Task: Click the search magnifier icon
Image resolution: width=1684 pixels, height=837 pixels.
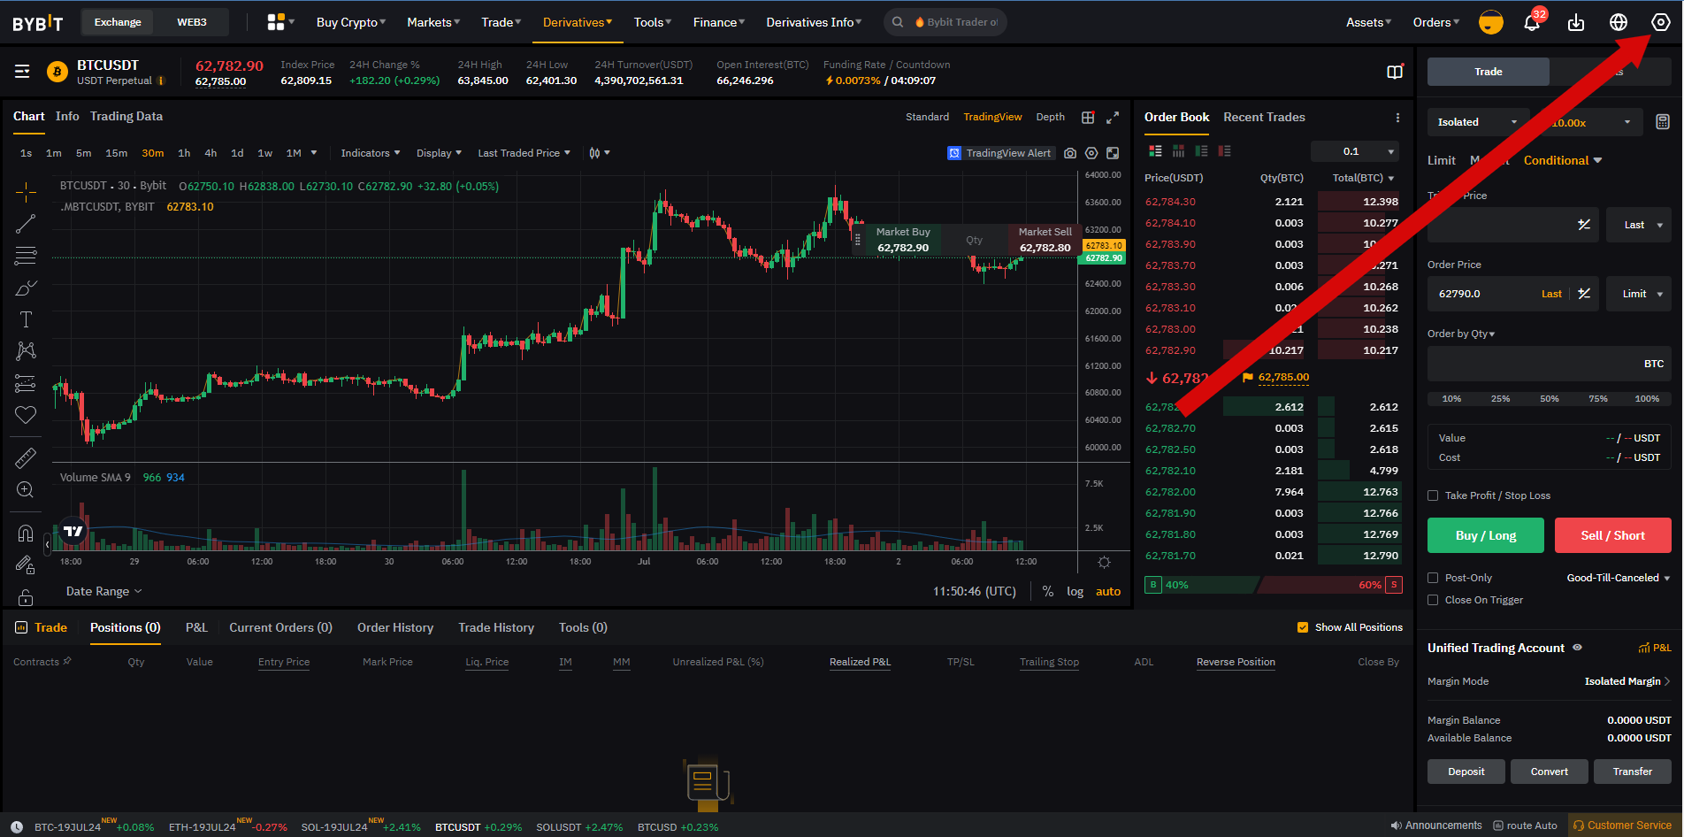Action: 898,22
